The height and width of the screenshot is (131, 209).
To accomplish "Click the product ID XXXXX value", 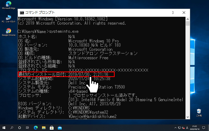I will point(108,70).
